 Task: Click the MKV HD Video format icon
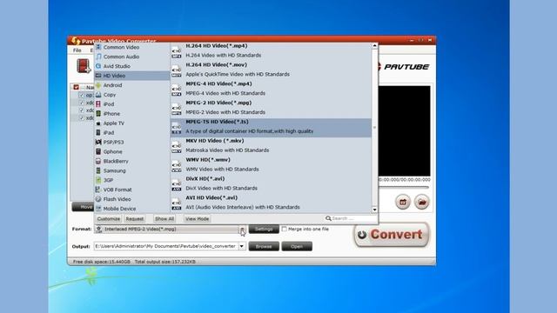click(x=176, y=147)
